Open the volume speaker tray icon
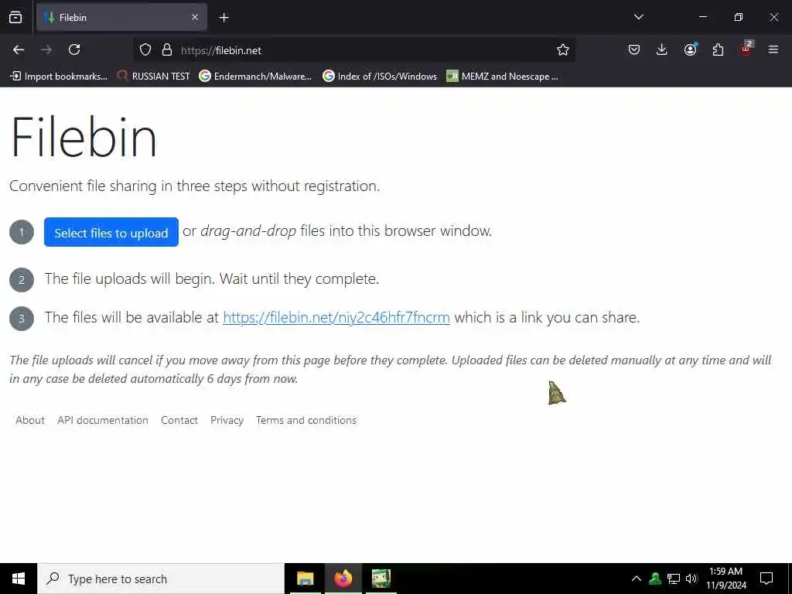This screenshot has height=594, width=792. click(x=691, y=579)
